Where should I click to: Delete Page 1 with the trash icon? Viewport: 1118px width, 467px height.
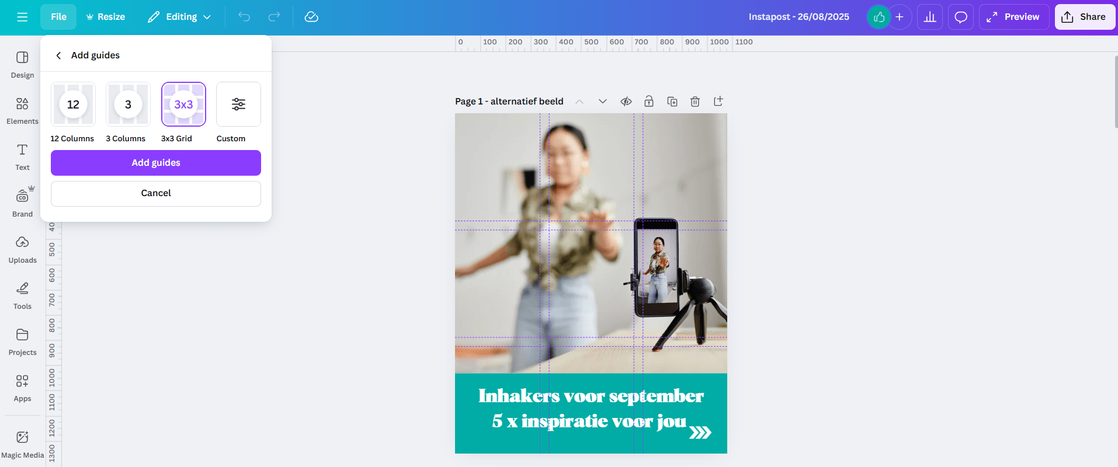pyautogui.click(x=695, y=102)
